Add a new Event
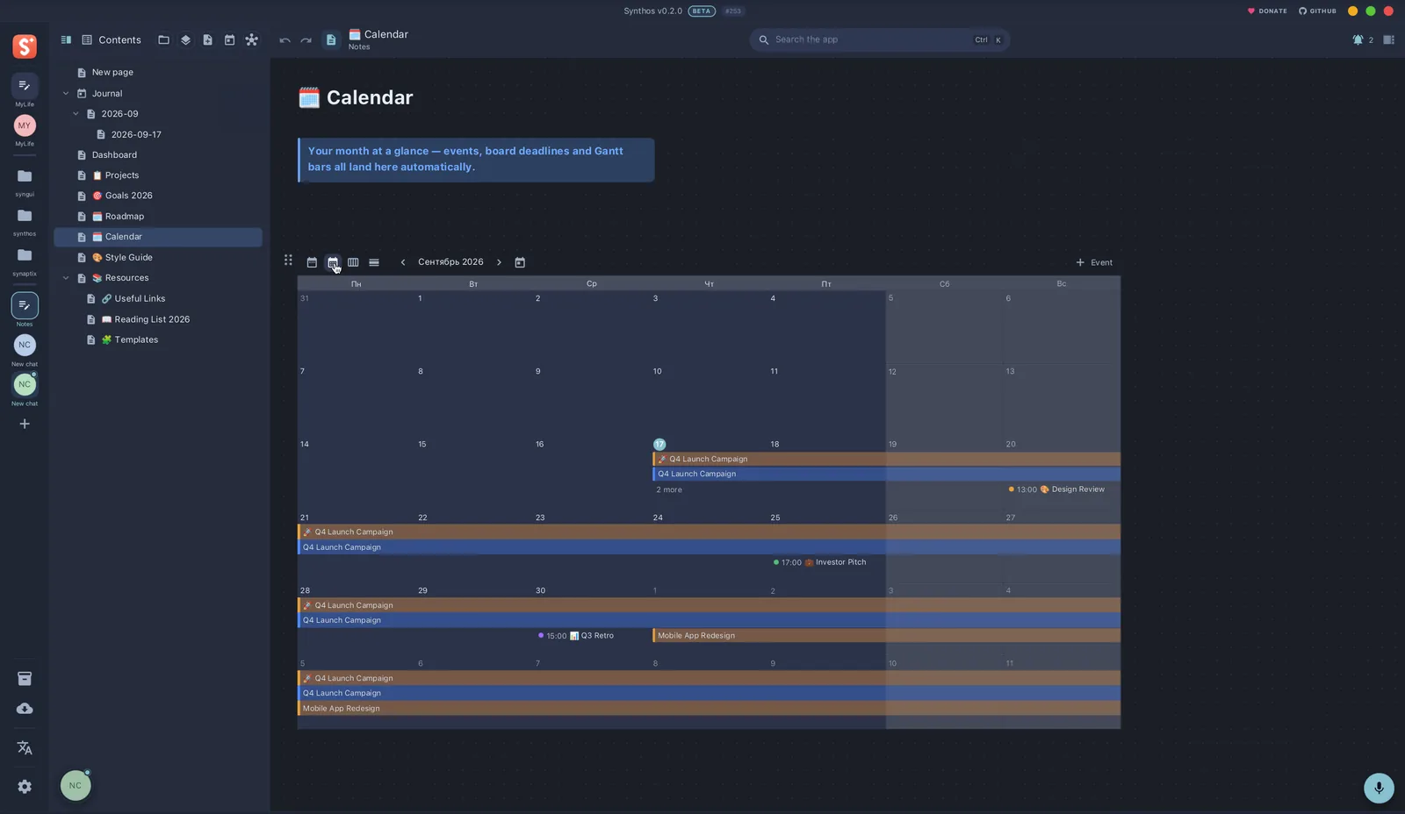This screenshot has height=814, width=1405. [x=1094, y=262]
